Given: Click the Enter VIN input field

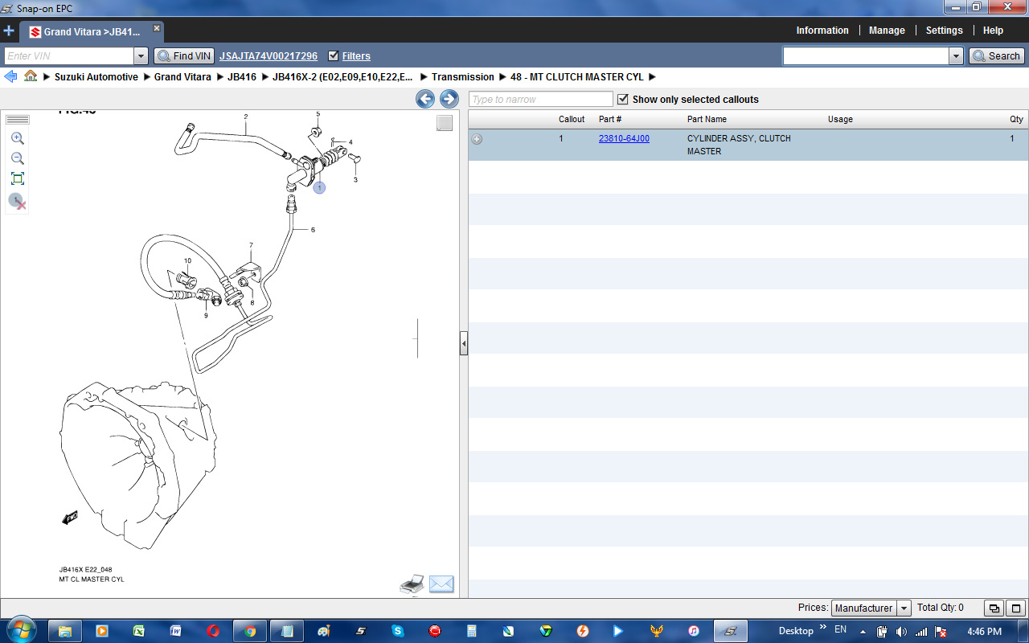Looking at the screenshot, I should [69, 56].
